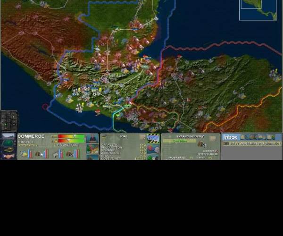Open the Defense department tank icon
This screenshot has height=236, width=283.
(8, 150)
